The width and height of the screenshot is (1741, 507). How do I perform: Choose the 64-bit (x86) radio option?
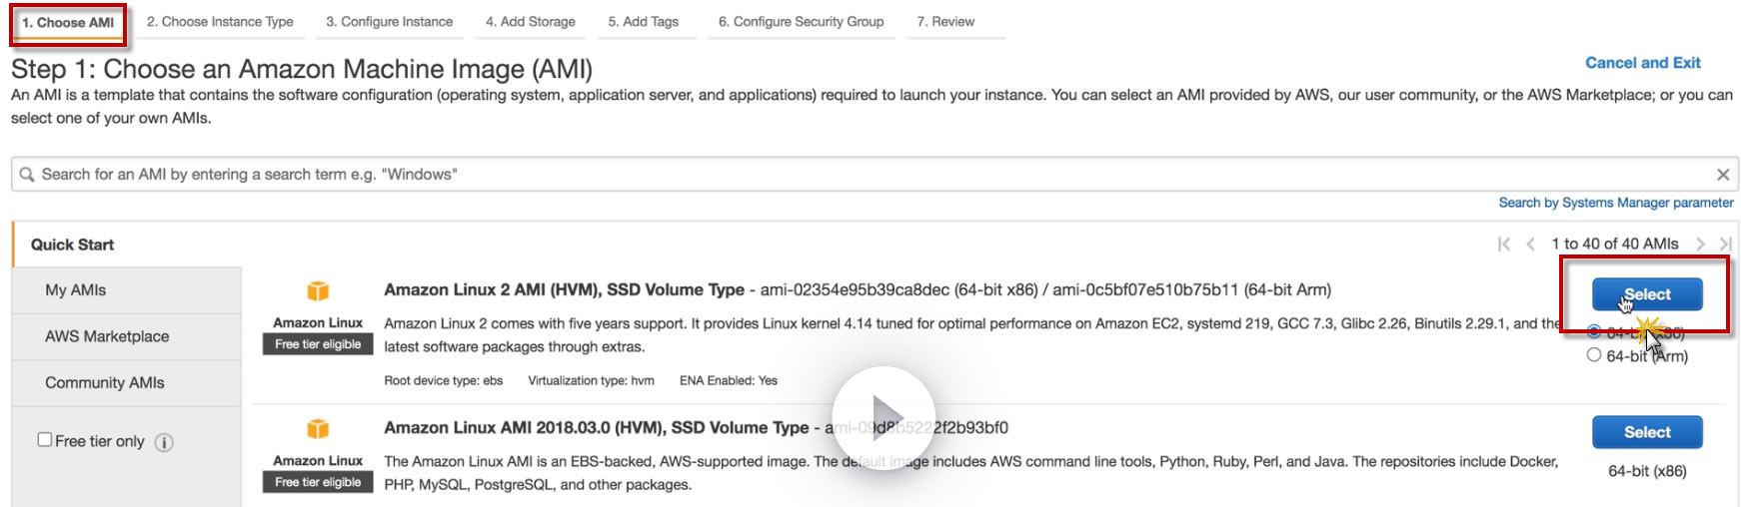[x=1594, y=331]
